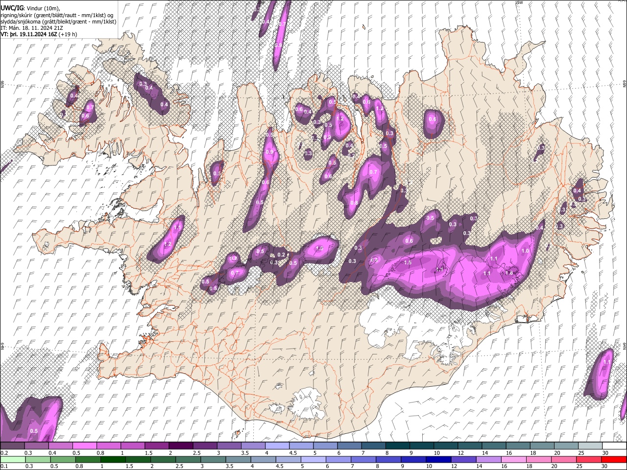Click the 0.1–0.3 pale green swatch in lower legend
627x470 pixels.
click(x=12, y=459)
